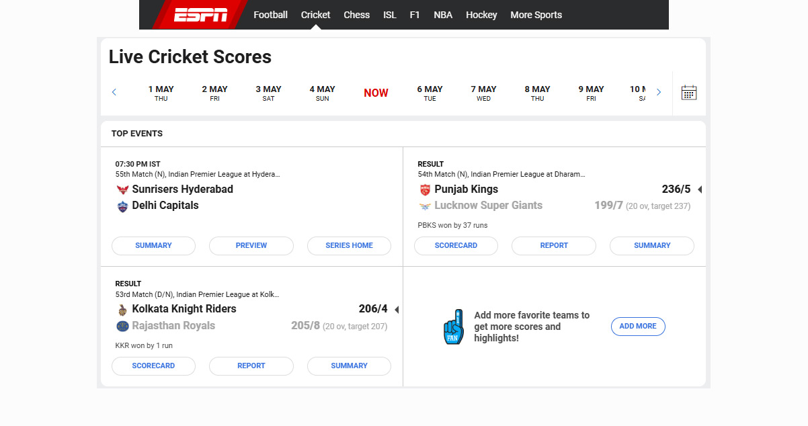Click the Lucknow Super Giants logo
The image size is (808, 426).
(x=424, y=206)
